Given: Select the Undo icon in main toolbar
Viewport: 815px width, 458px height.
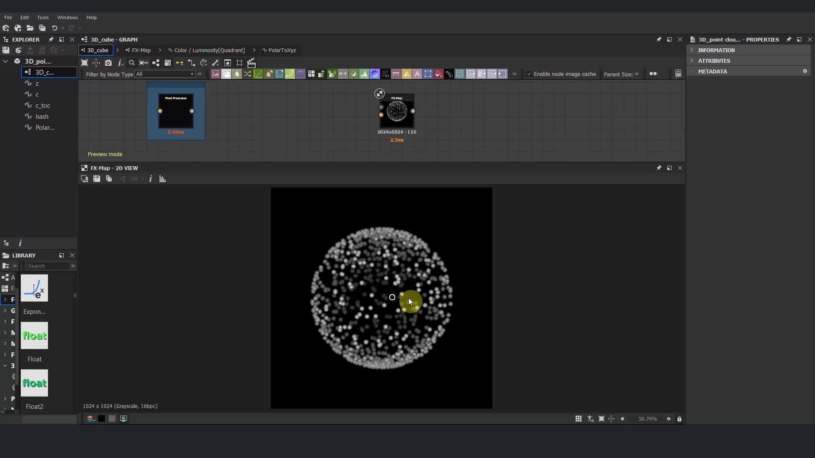Looking at the screenshot, I should pyautogui.click(x=55, y=28).
